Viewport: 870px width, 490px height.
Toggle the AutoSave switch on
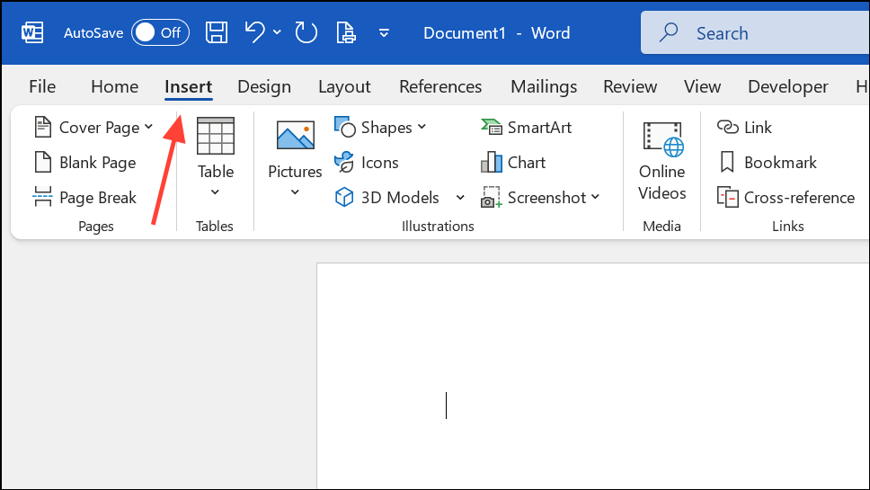click(x=160, y=33)
